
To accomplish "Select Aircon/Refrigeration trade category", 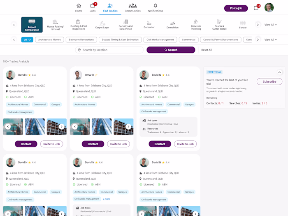I will (x=32, y=25).
